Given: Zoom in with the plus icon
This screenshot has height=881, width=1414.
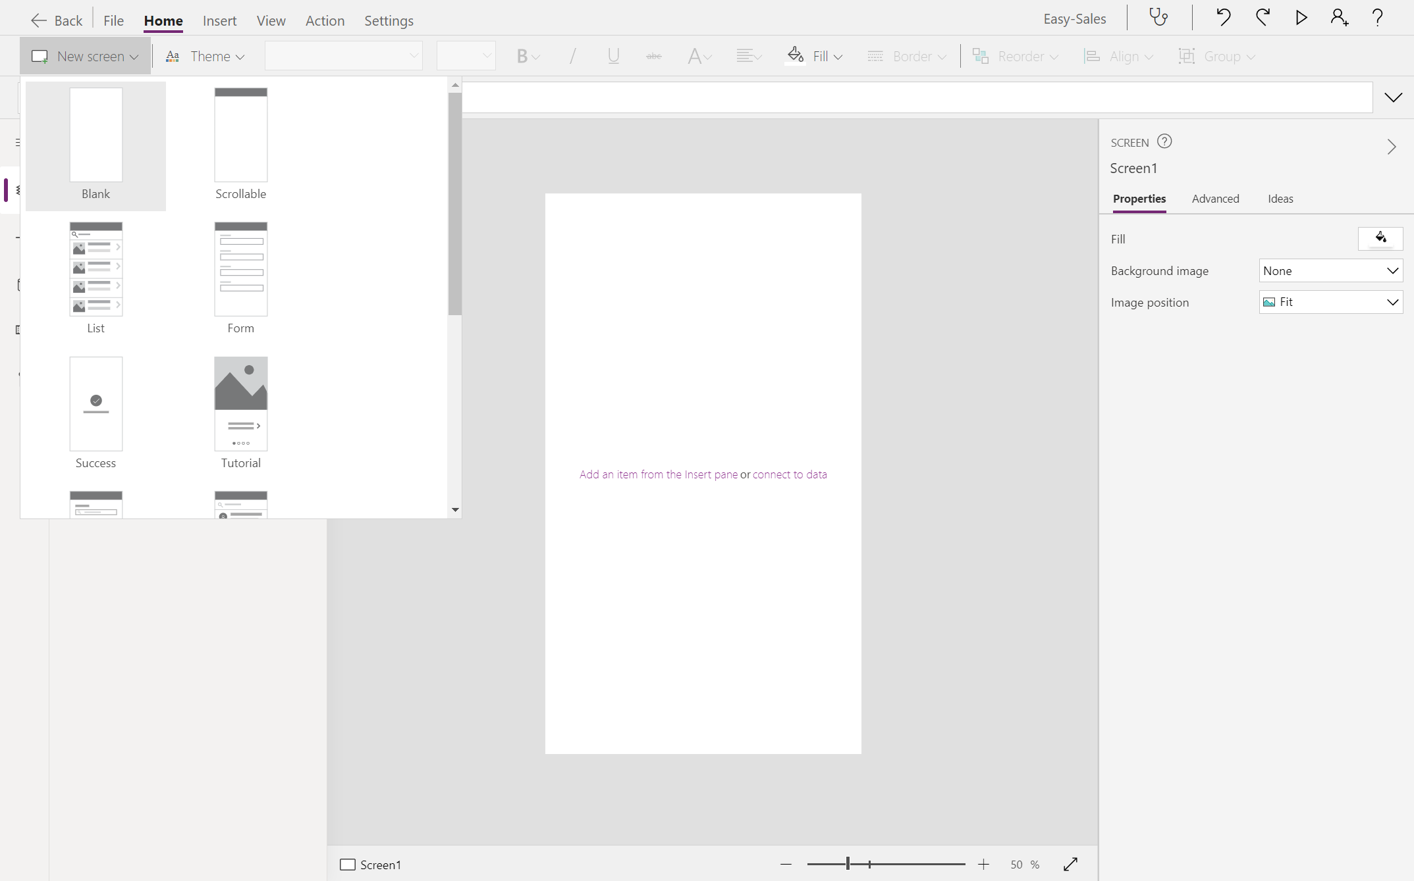Looking at the screenshot, I should 983,865.
